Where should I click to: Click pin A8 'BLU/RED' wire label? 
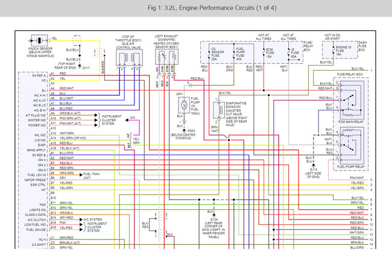(66, 109)
